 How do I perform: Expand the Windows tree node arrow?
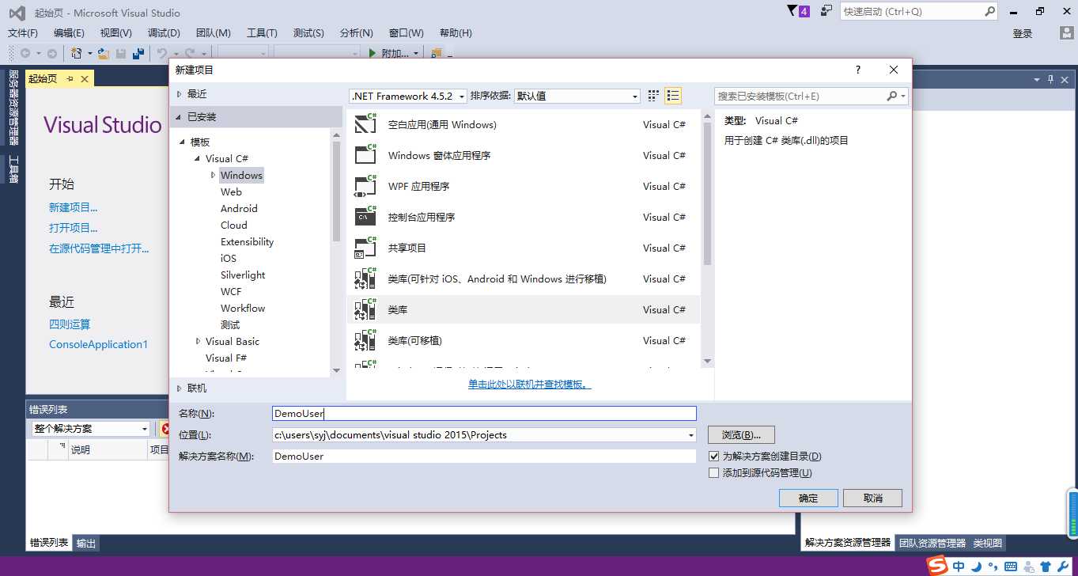(x=213, y=175)
